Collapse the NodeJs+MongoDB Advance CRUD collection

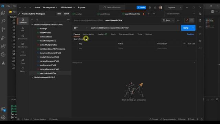click(32, 24)
